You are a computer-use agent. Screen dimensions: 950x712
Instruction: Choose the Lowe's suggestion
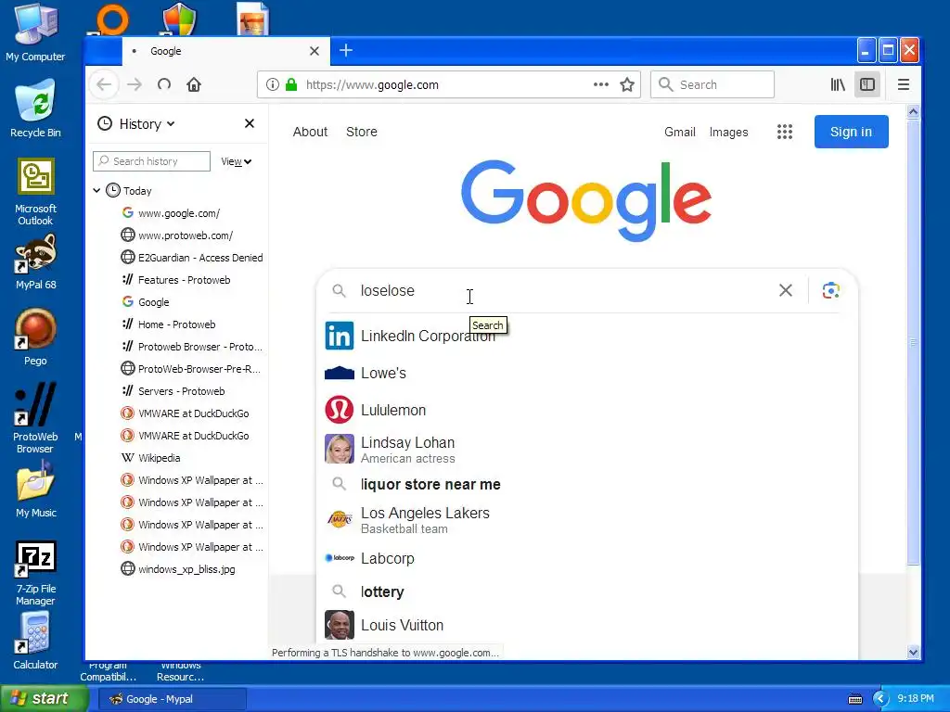586,373
